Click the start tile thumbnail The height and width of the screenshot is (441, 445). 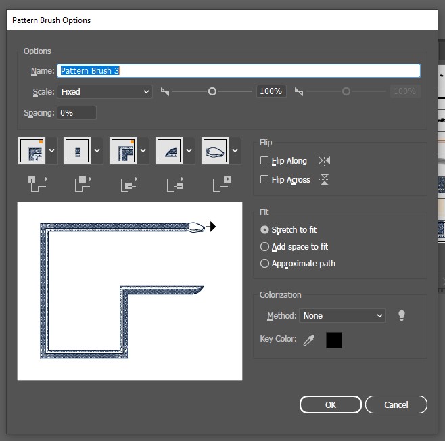(x=169, y=151)
